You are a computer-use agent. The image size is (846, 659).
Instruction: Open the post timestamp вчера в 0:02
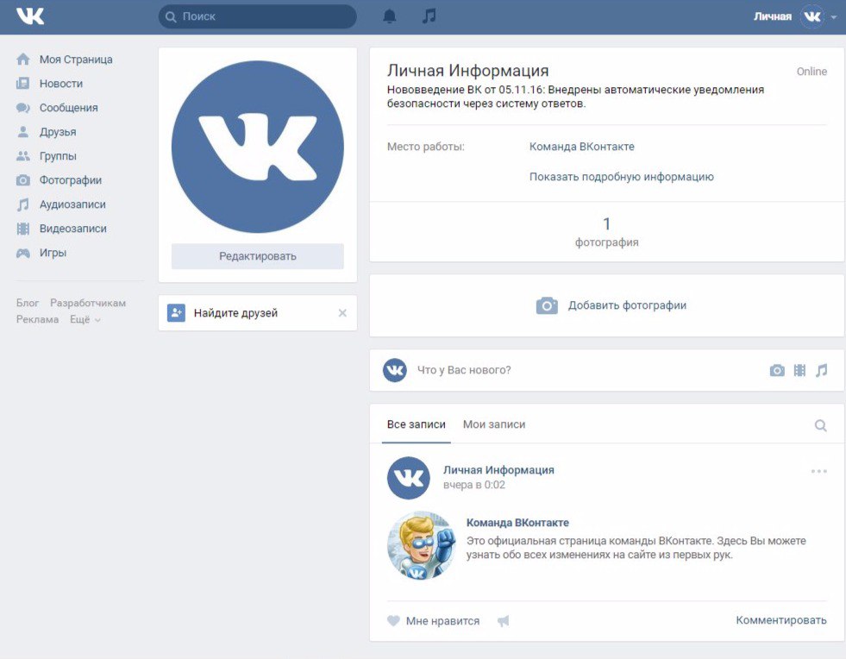tap(474, 485)
